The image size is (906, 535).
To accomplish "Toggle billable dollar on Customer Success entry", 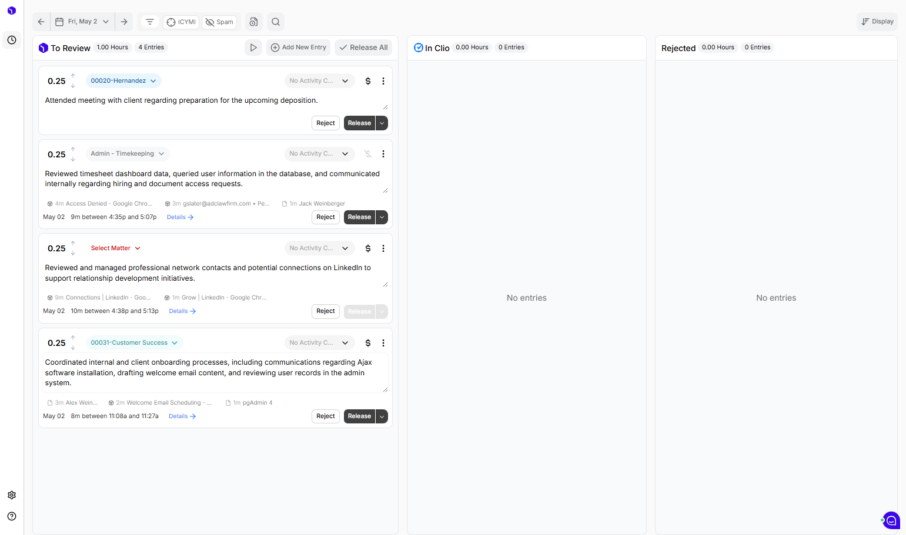I will 368,343.
